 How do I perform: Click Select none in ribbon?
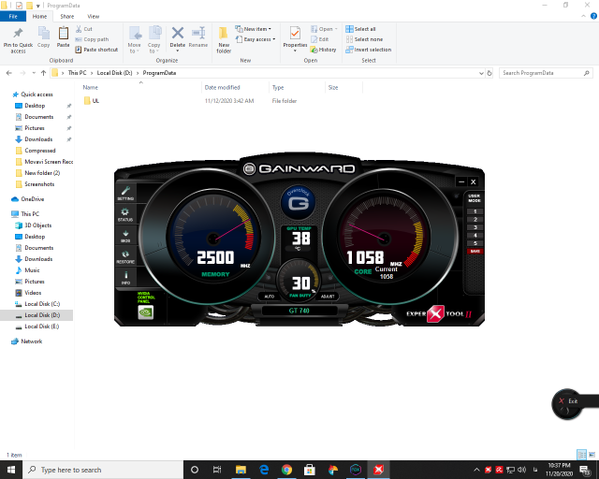[364, 39]
